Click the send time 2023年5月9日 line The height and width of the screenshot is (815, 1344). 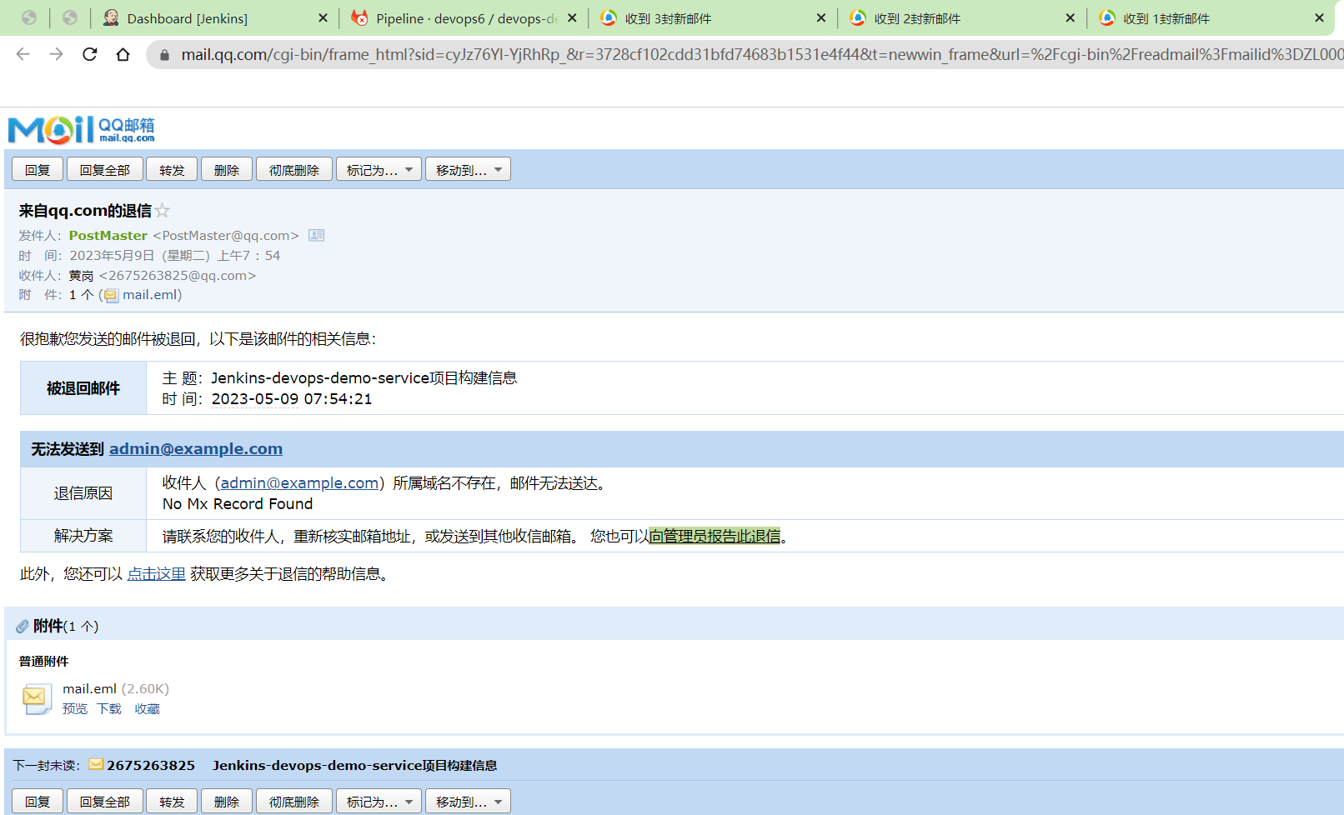click(174, 255)
